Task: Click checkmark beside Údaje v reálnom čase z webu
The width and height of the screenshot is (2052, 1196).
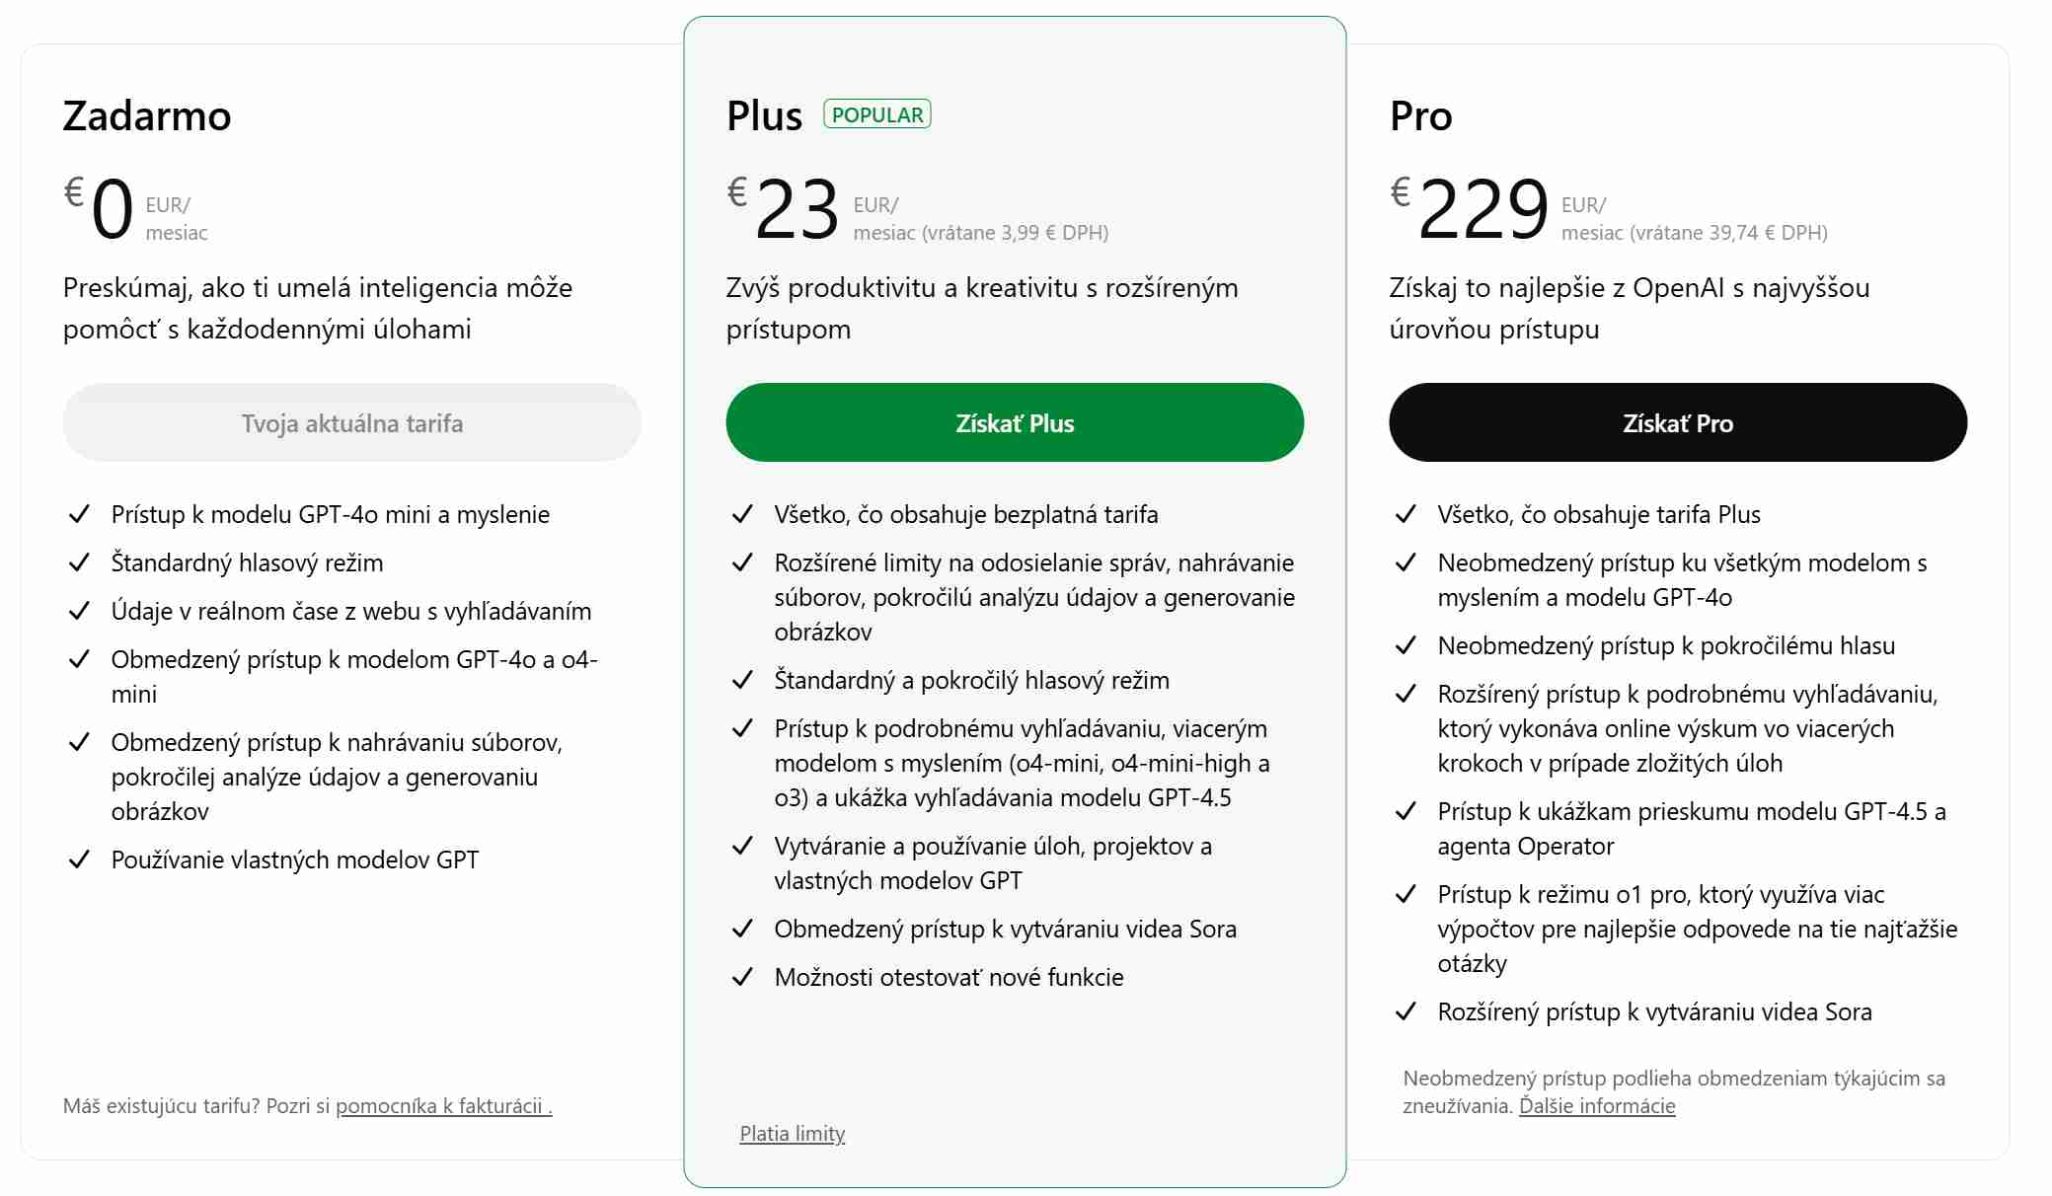Action: click(79, 611)
